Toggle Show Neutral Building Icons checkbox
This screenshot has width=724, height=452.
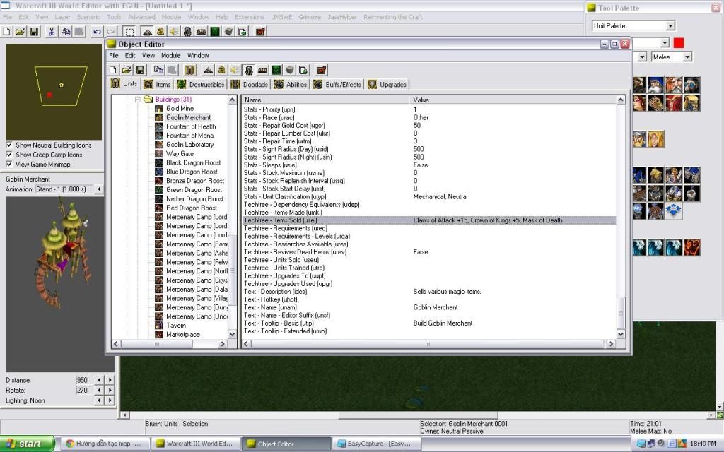pyautogui.click(x=8, y=145)
